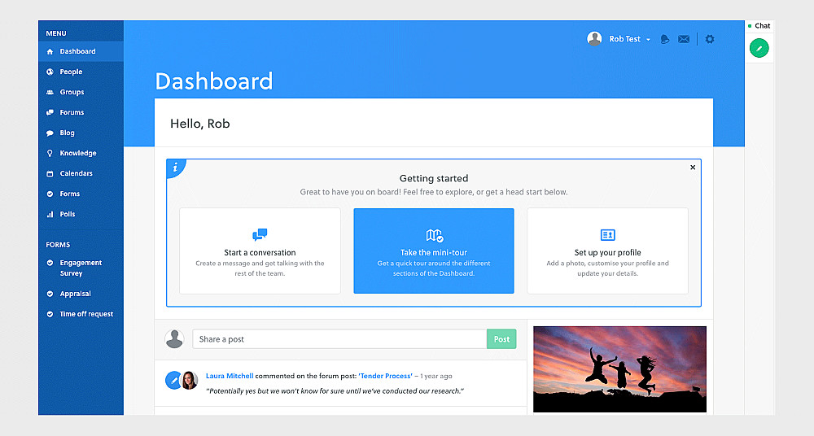Open the settings gear icon

710,39
